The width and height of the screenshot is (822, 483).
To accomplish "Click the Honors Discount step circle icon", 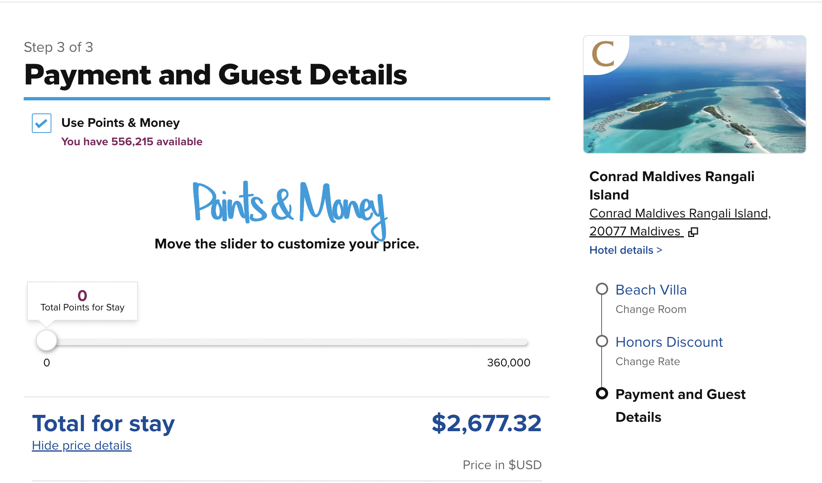I will tap(602, 341).
